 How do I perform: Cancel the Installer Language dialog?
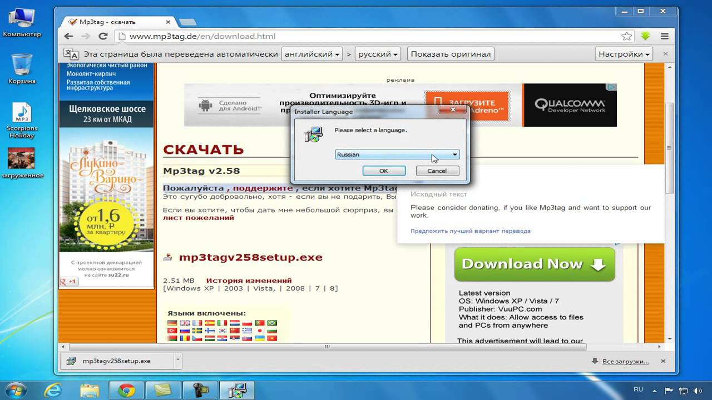click(437, 171)
